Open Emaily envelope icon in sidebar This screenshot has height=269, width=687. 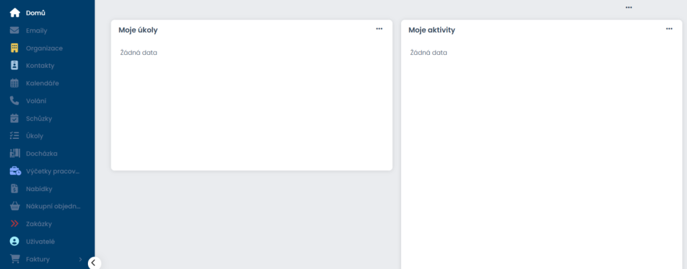(x=15, y=30)
